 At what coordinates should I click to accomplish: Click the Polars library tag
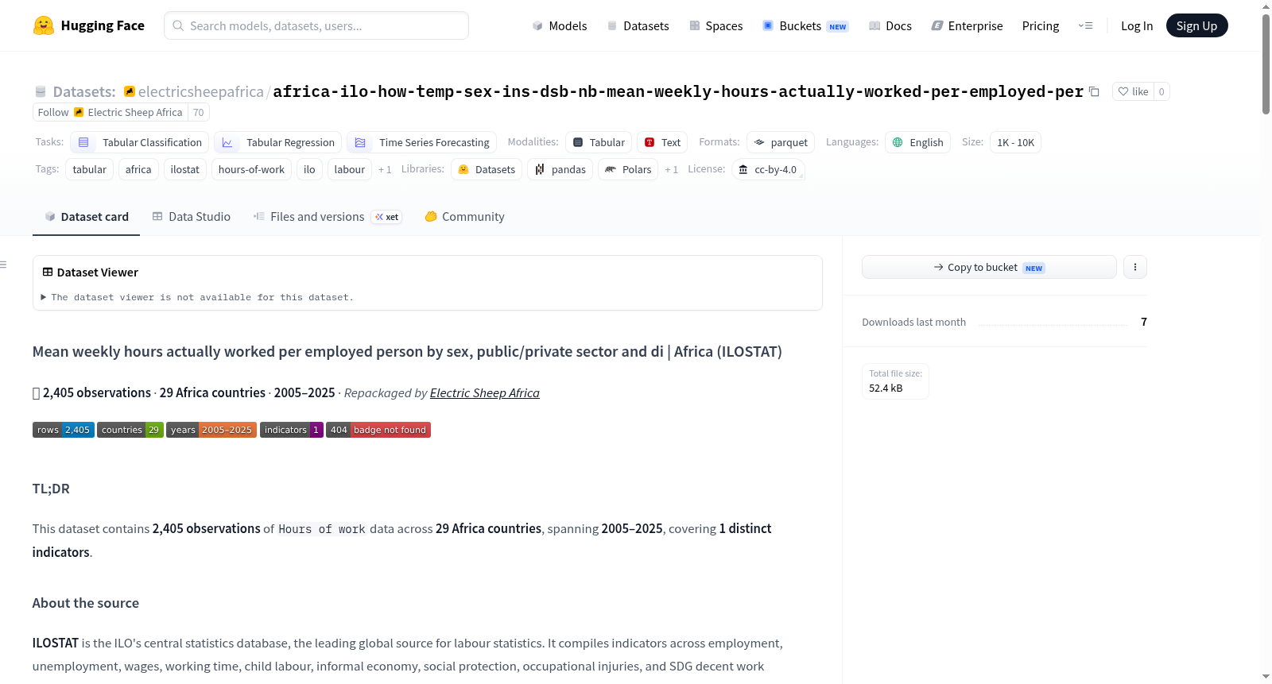click(x=628, y=169)
